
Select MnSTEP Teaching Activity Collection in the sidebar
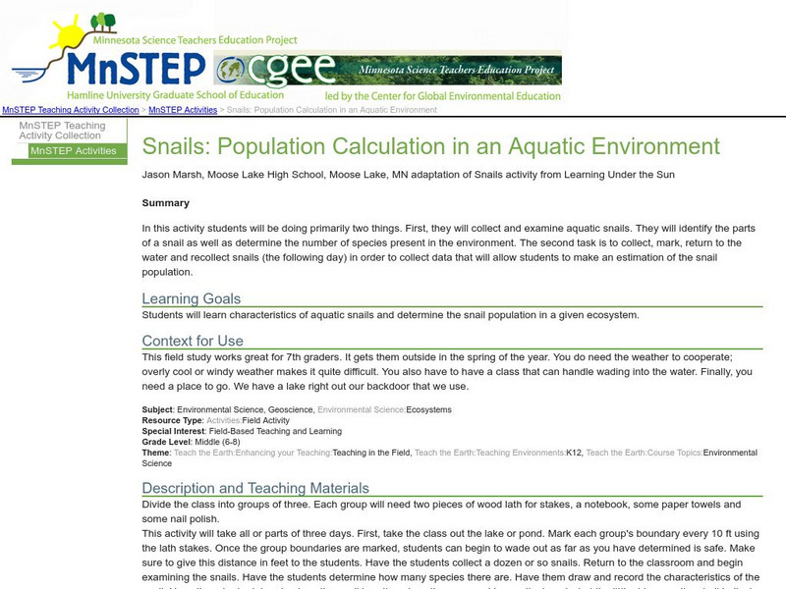[63, 129]
